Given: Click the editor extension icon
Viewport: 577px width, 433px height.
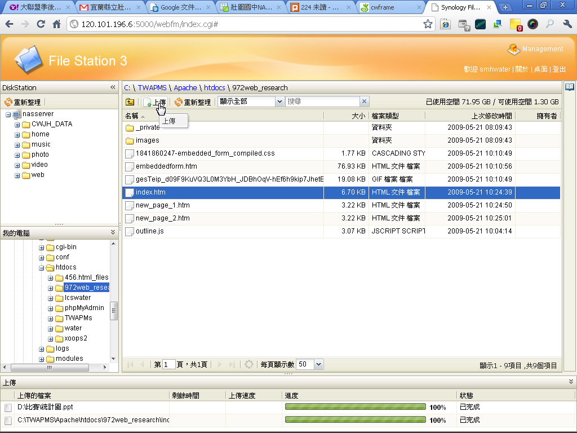Looking at the screenshot, I should pos(480,24).
